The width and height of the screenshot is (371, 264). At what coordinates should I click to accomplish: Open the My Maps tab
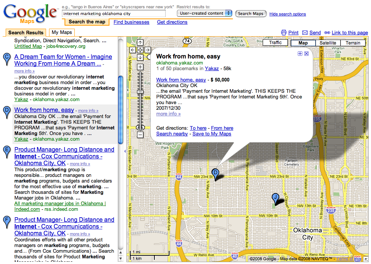click(x=62, y=32)
